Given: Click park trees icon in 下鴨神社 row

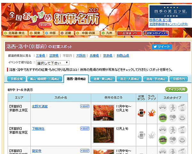Looking at the screenshot, I should (172, 140).
